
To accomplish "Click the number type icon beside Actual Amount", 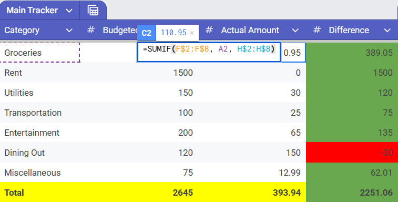I will 209,30.
